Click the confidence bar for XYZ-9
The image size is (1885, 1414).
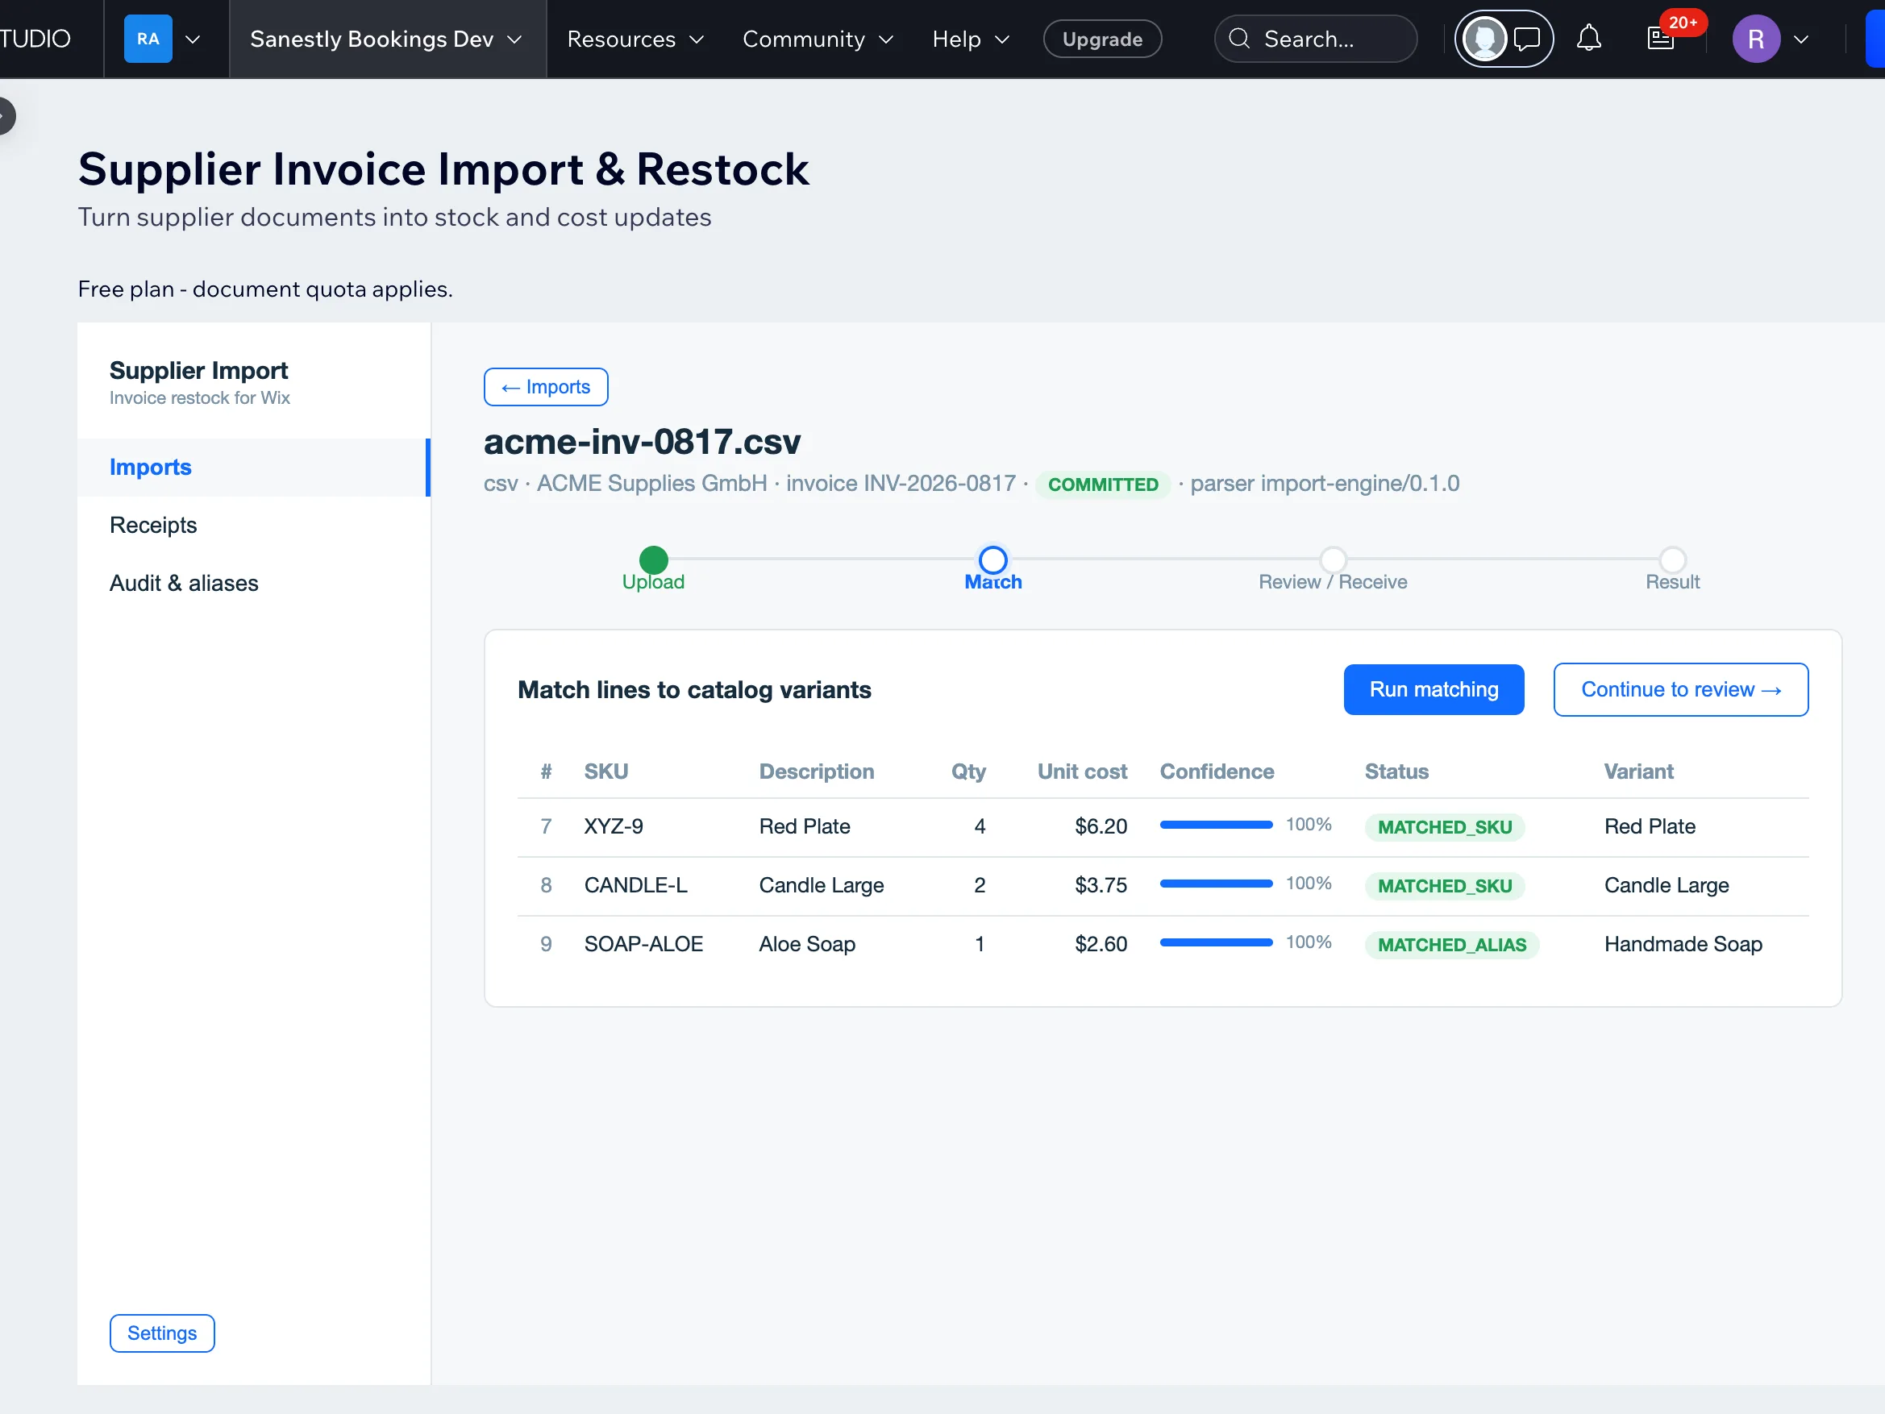click(x=1216, y=824)
